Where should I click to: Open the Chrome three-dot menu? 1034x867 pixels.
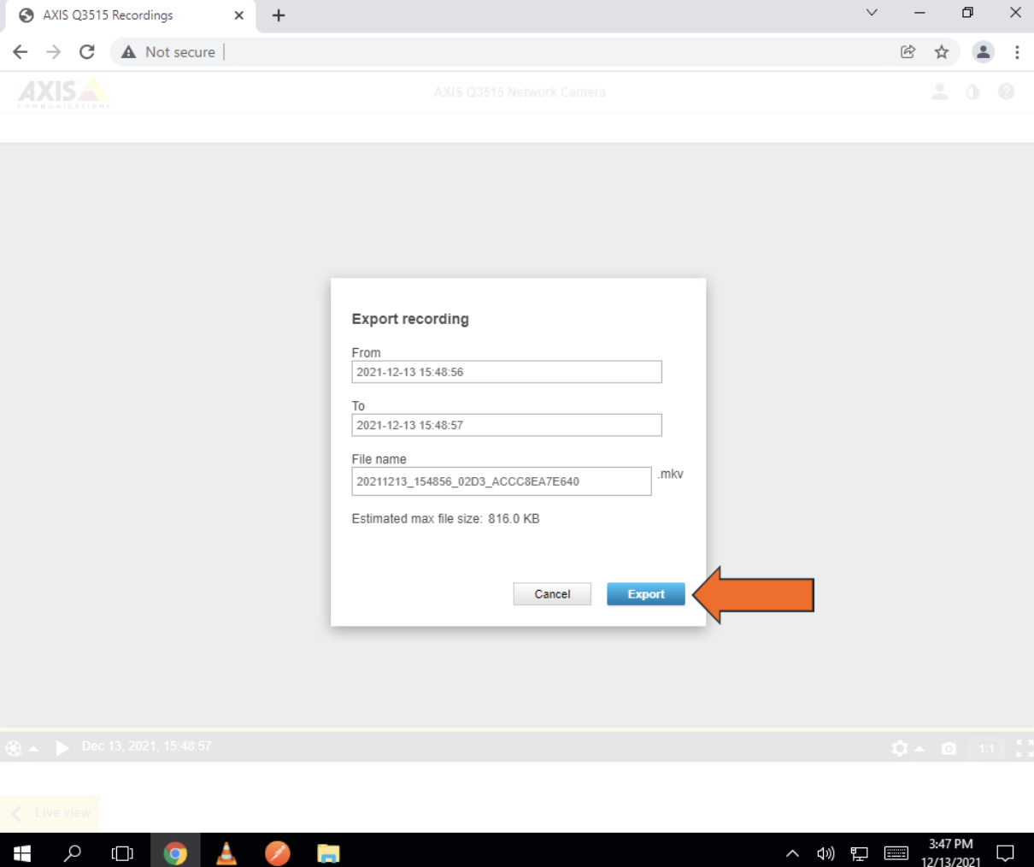[1018, 52]
